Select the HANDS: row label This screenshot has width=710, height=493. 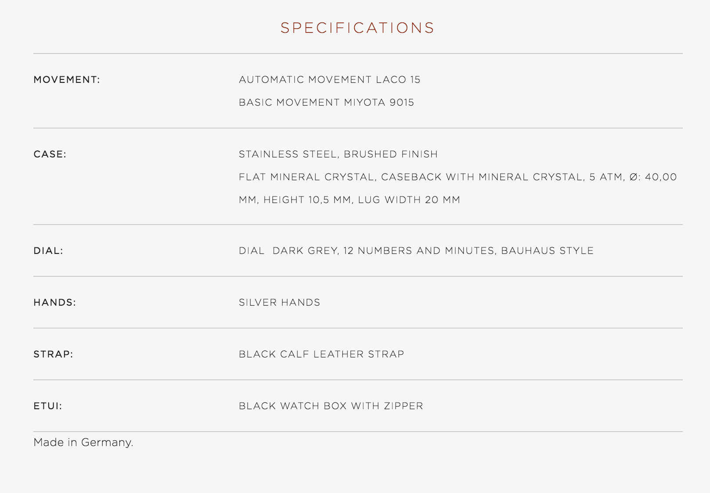pos(55,303)
